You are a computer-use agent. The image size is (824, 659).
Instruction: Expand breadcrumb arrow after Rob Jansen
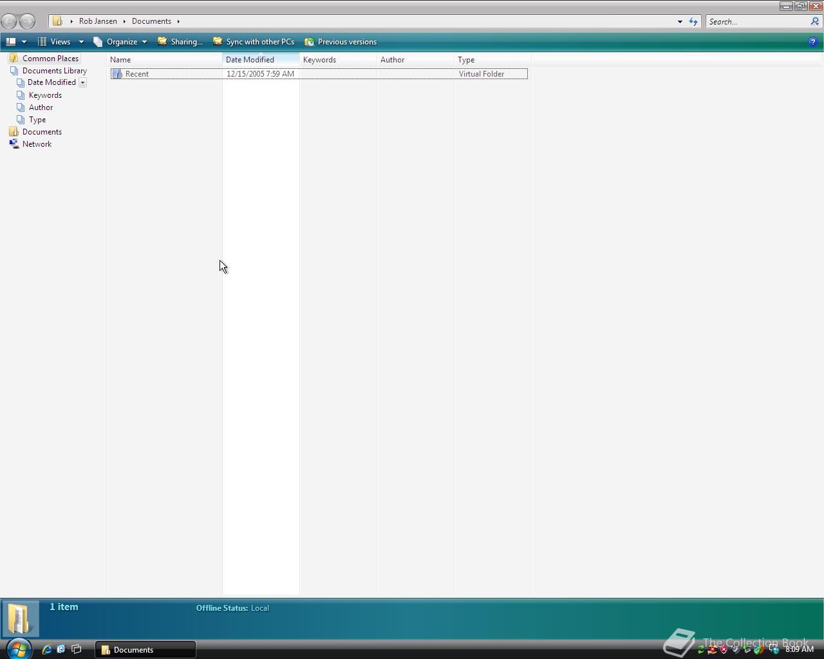pos(124,21)
